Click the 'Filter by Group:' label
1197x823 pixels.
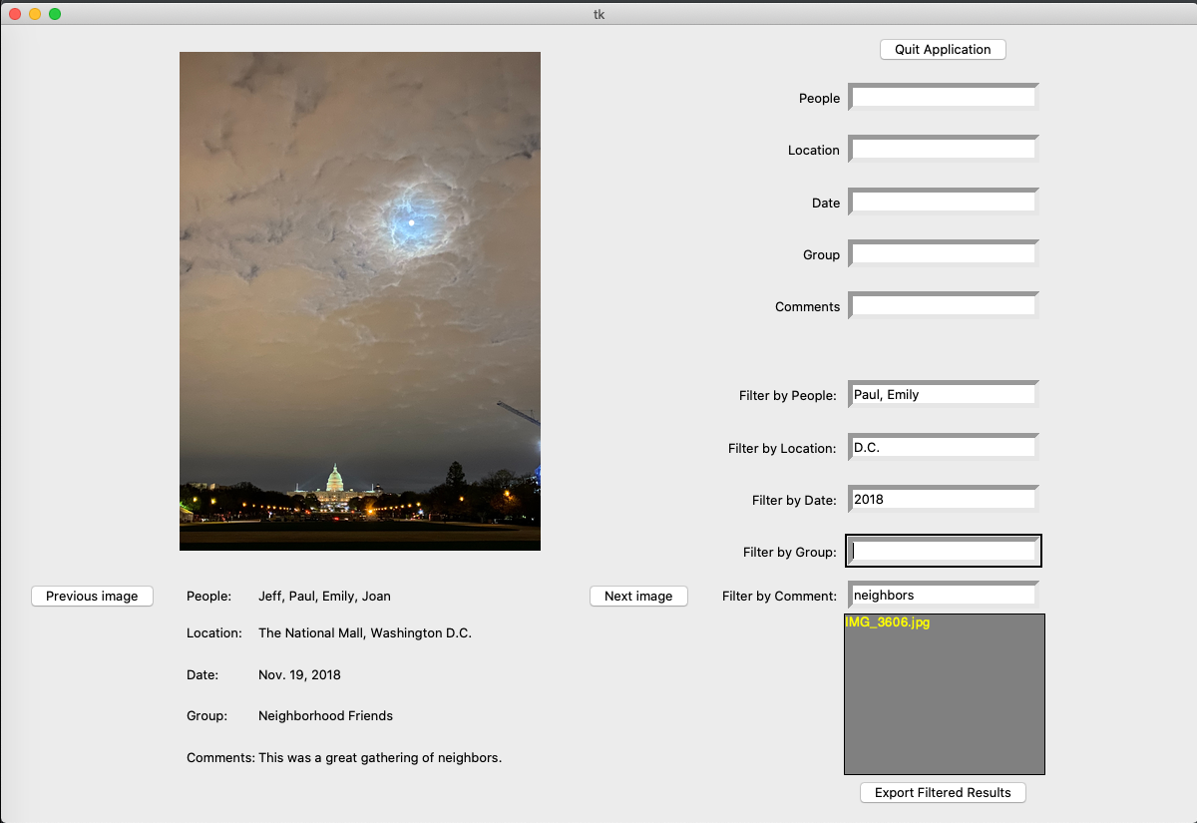(x=790, y=552)
